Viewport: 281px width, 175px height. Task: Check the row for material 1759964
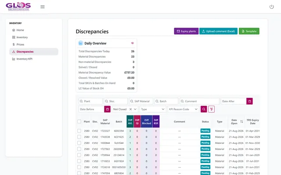(79, 155)
